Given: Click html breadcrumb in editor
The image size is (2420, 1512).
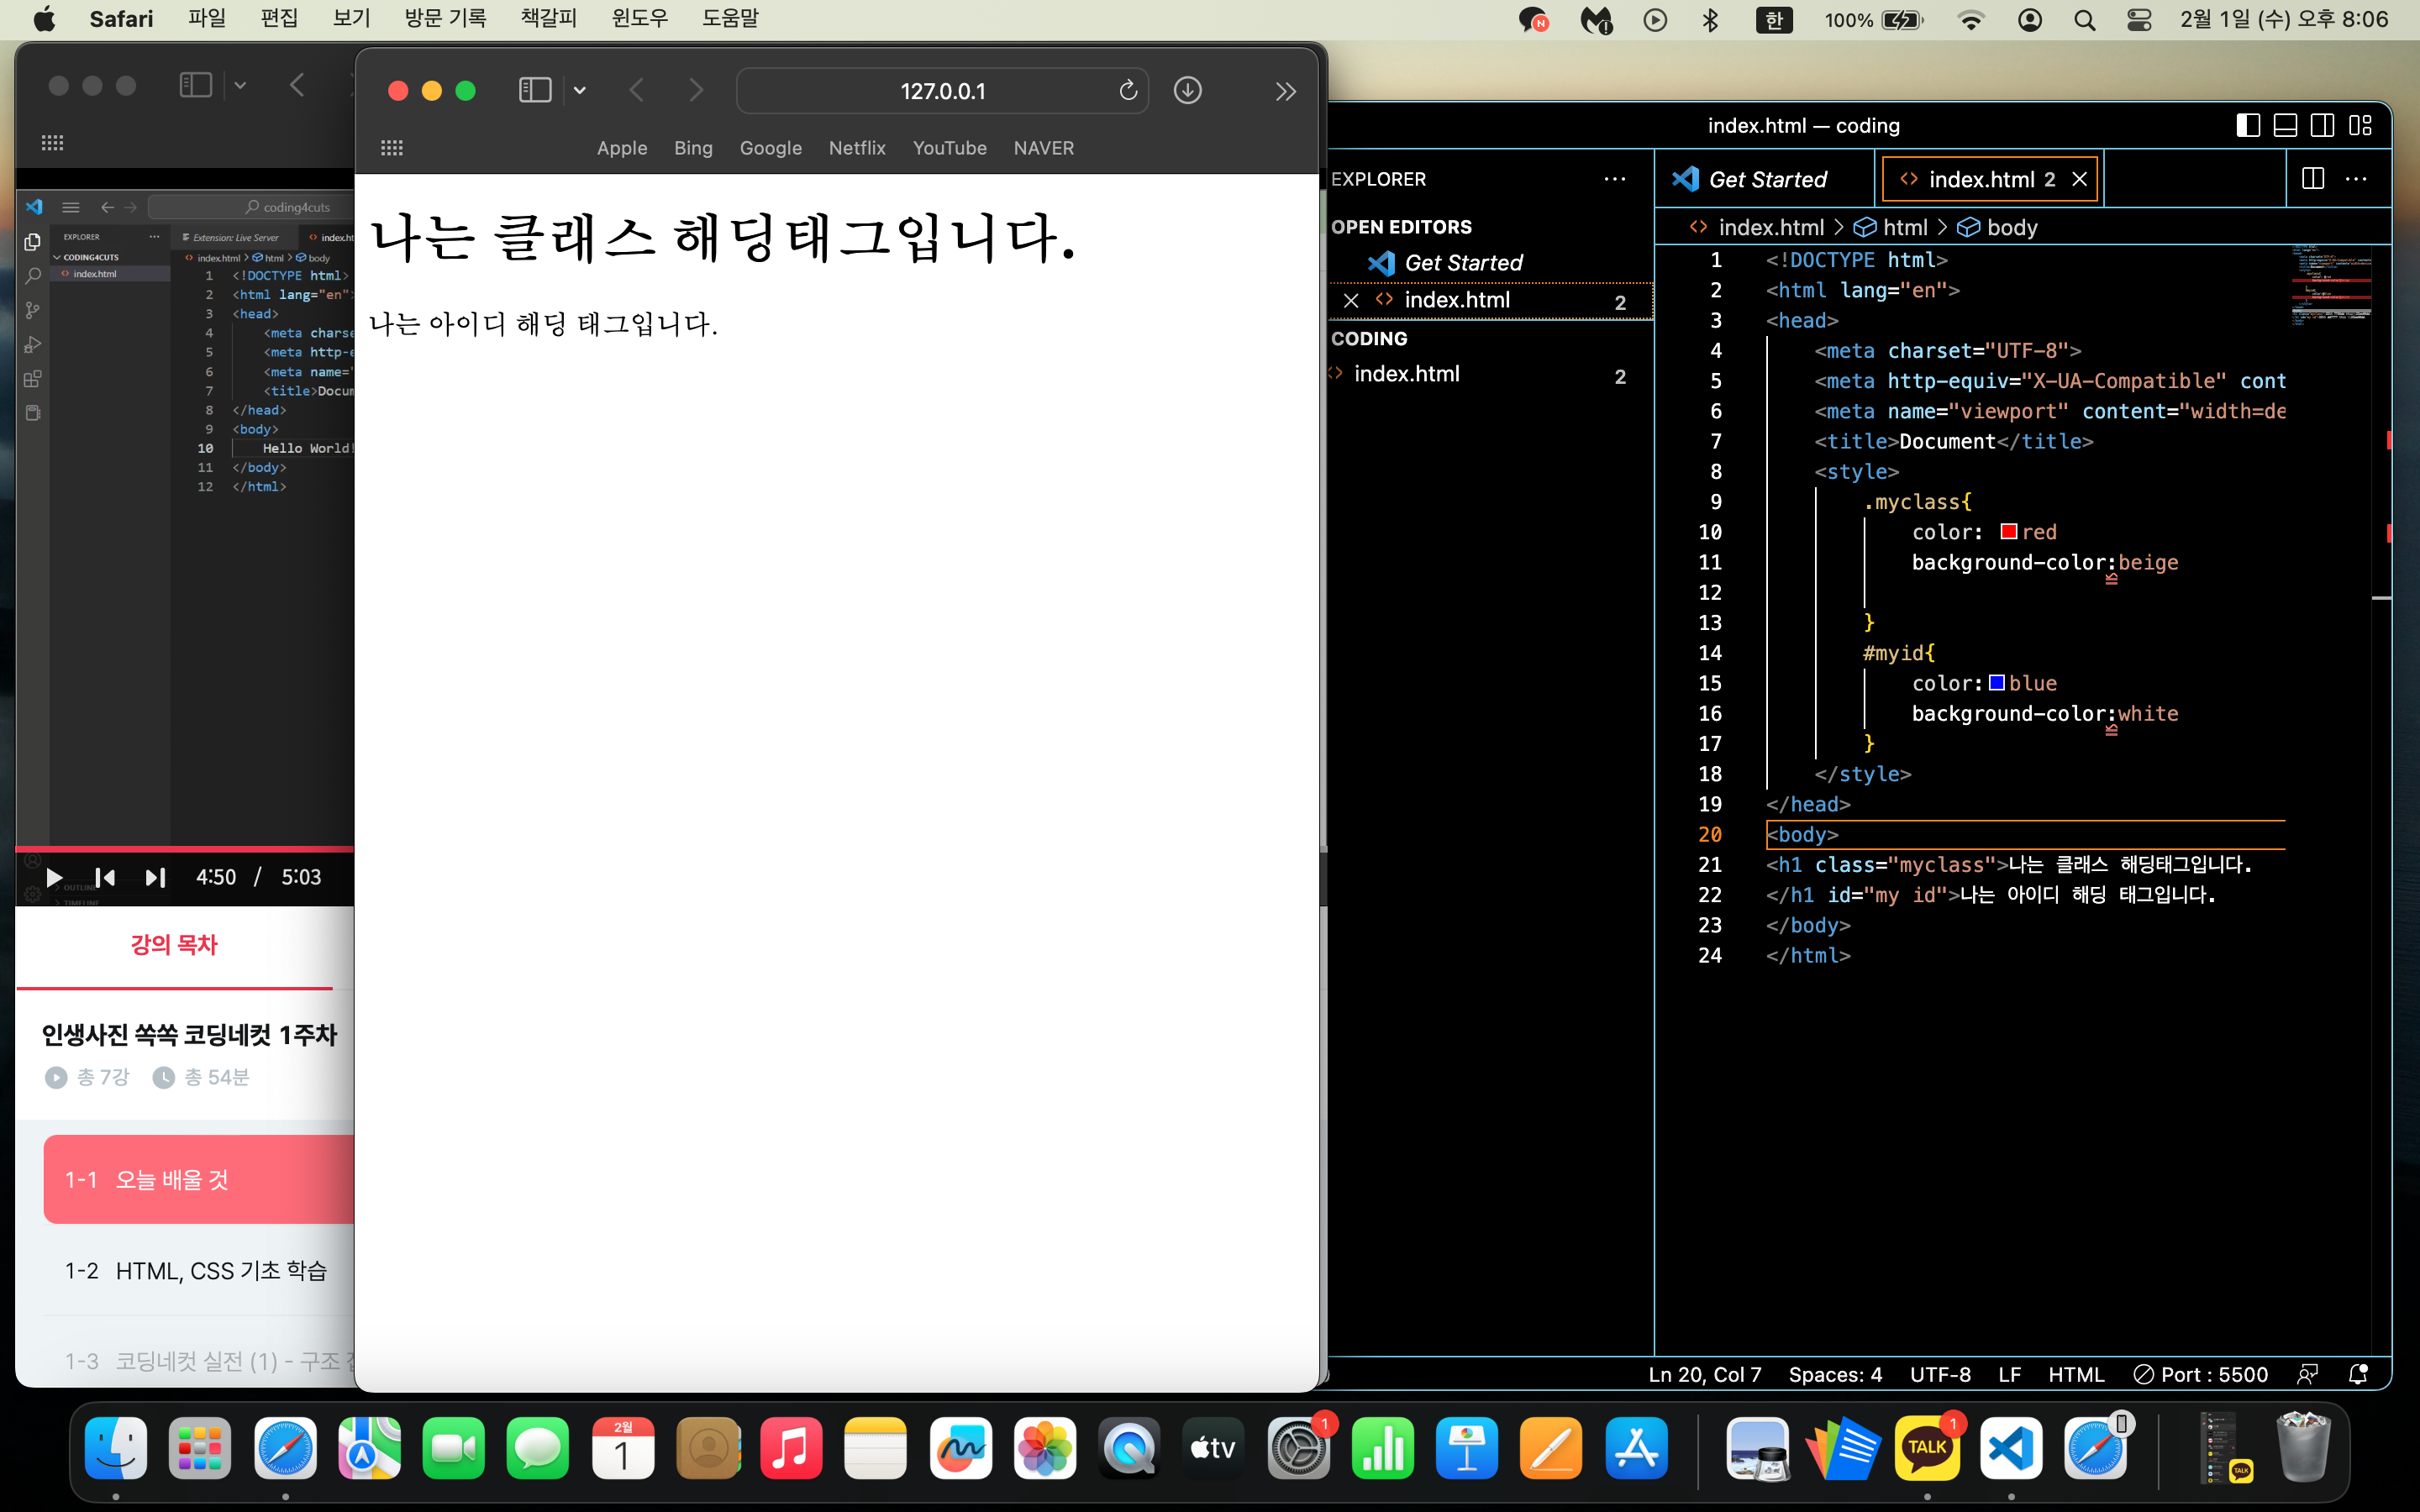Looking at the screenshot, I should 1904,228.
